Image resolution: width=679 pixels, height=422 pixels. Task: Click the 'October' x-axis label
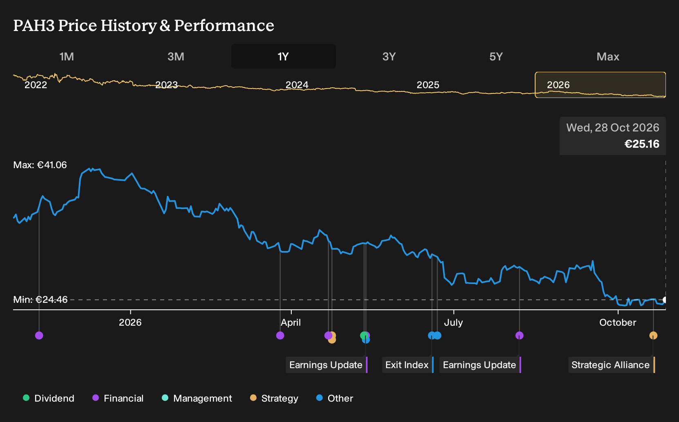[618, 322]
